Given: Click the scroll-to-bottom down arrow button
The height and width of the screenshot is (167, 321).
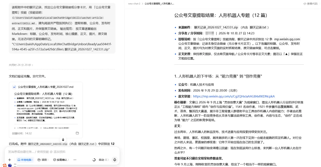Looking at the screenshot, I should (x=63, y=139).
